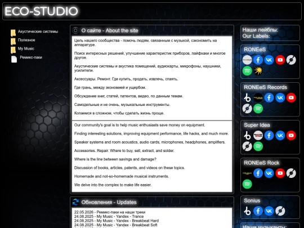Click the Super Idea label heading

pos(257,125)
